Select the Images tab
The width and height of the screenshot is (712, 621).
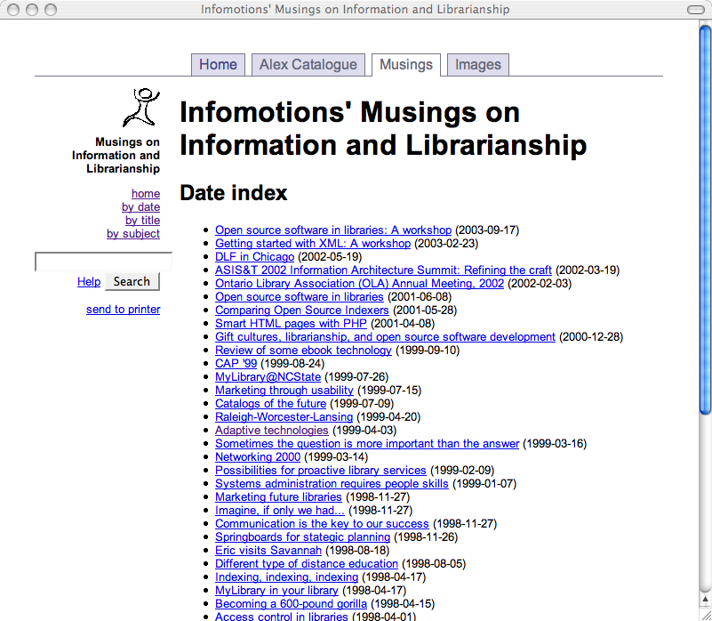point(478,65)
